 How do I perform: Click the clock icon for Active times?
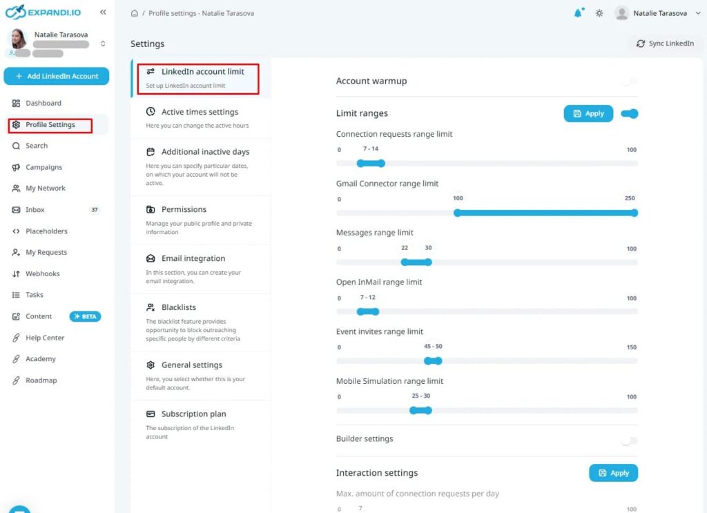[151, 111]
